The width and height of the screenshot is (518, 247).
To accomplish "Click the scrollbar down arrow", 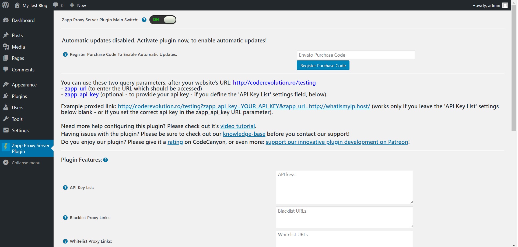I will click(x=514, y=245).
